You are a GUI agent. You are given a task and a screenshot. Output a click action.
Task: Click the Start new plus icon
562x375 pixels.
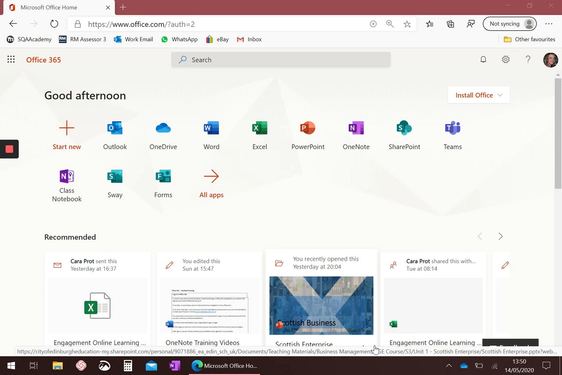coord(67,128)
